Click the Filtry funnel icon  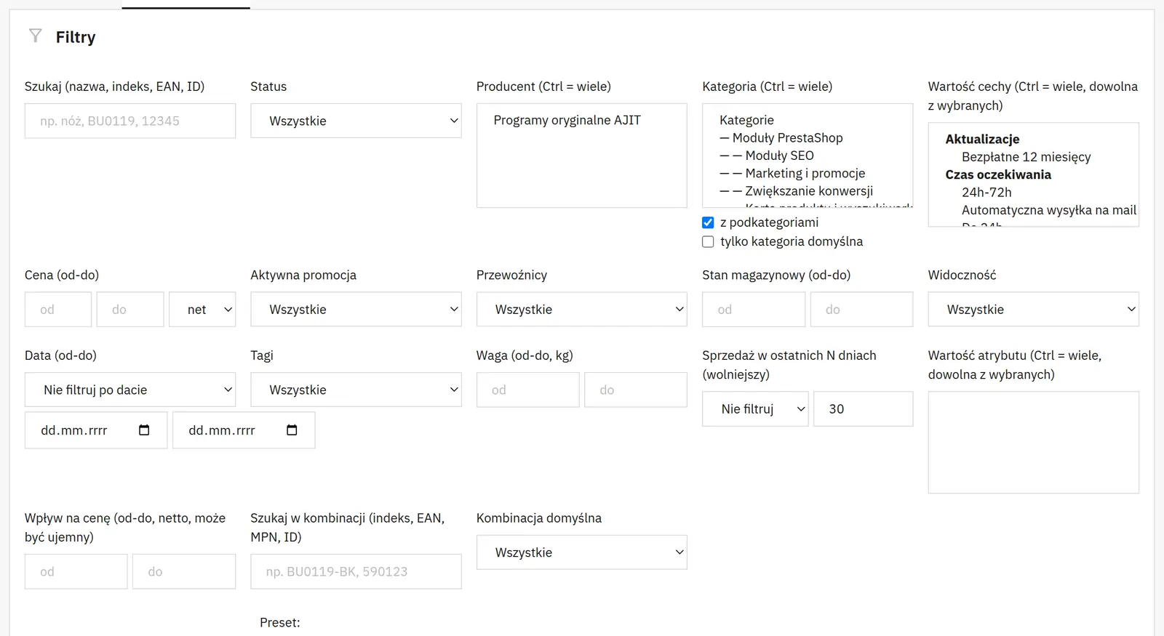[x=35, y=36]
